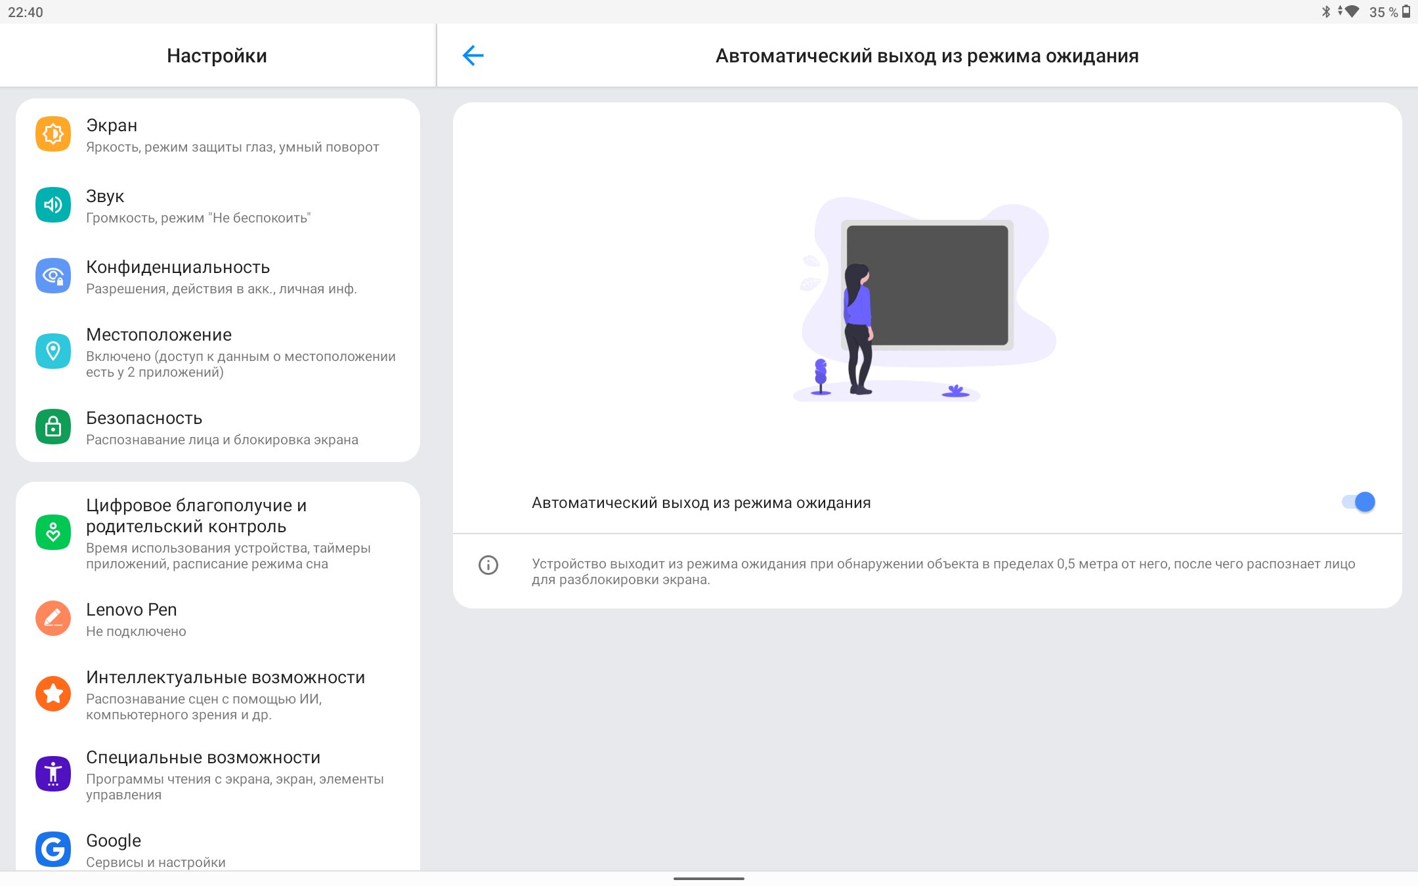Disable the automatic standby exit switch

(x=1358, y=503)
